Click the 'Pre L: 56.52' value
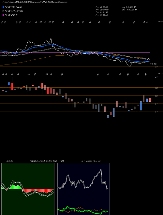The height and width of the screenshot is (215, 163). 102,12
